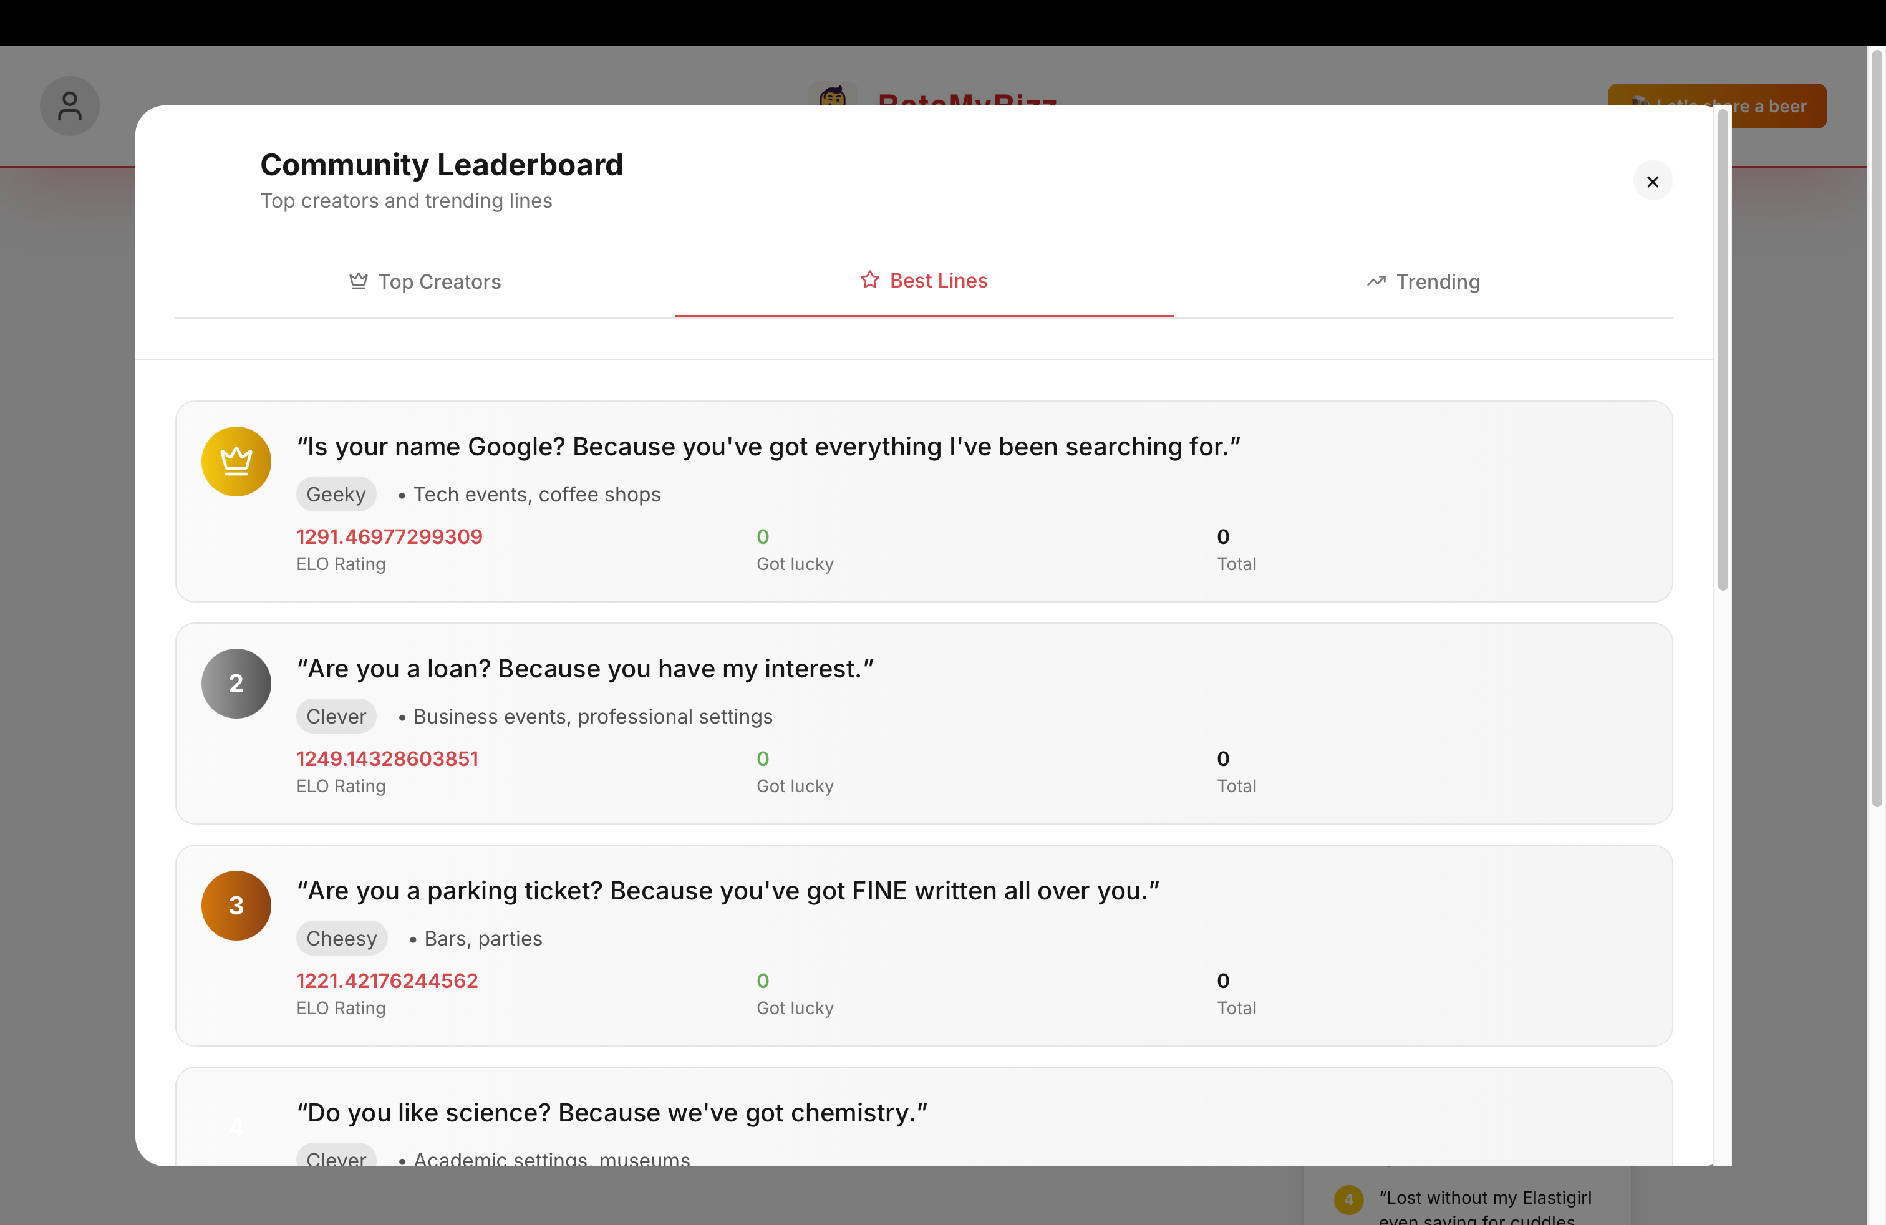Click the Total count on the loan line
This screenshot has width=1886, height=1225.
pos(1224,758)
